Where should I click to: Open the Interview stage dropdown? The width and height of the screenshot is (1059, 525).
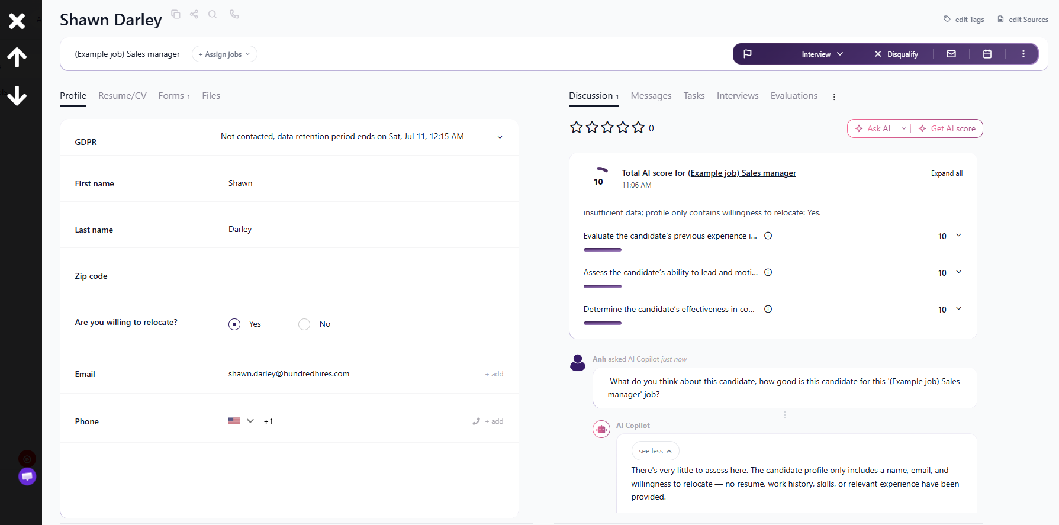pyautogui.click(x=822, y=54)
